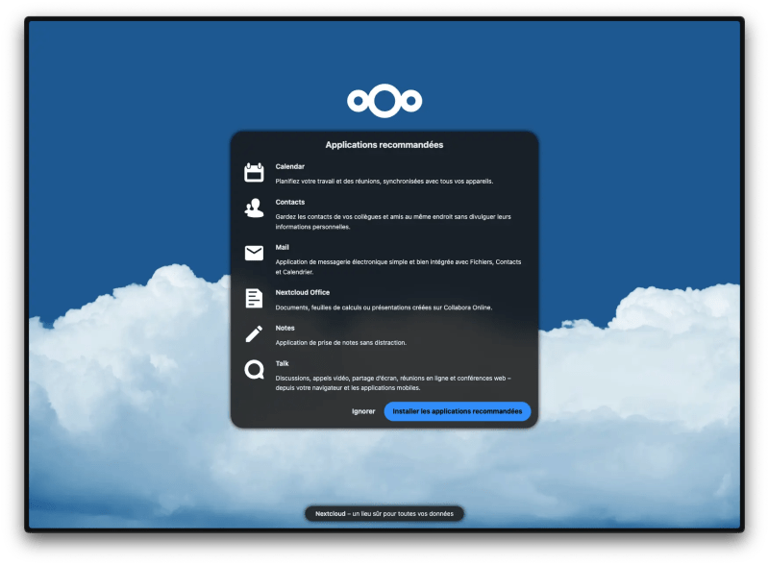
Task: Click the Nextcloud footer badge at bottom
Action: tap(384, 513)
